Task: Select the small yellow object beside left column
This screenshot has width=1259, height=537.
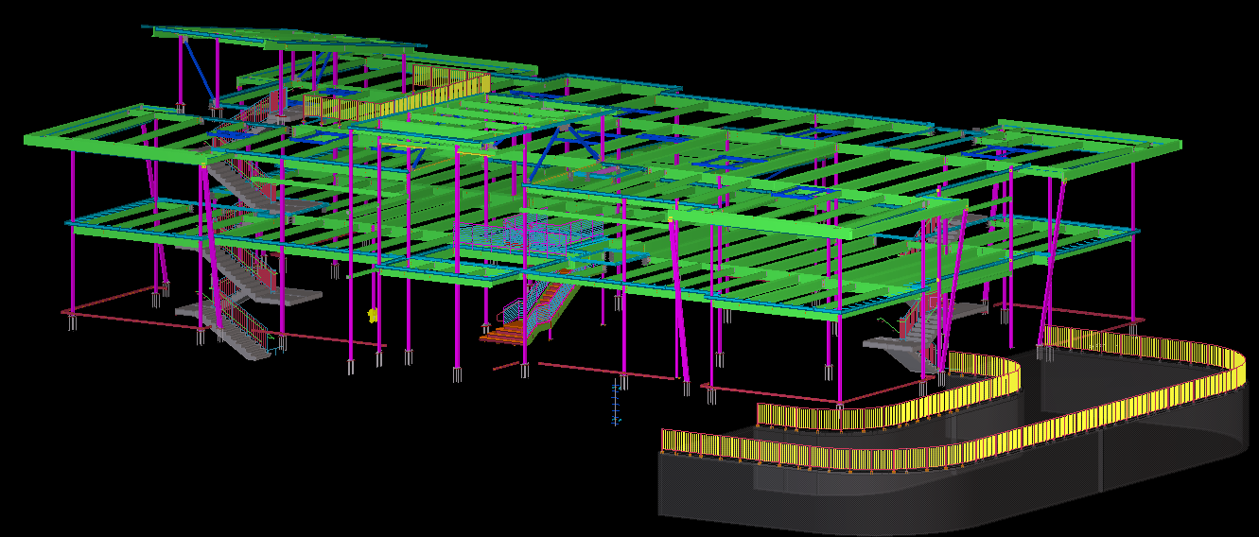Action: [x=373, y=314]
